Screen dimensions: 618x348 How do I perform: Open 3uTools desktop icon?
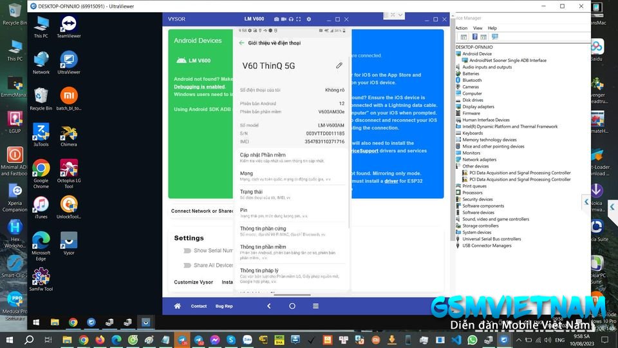pos(41,135)
